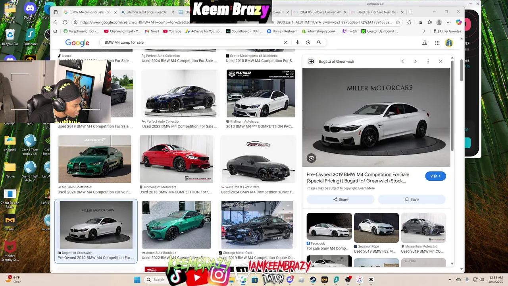The width and height of the screenshot is (508, 286).
Task: Open the Google account avatar
Action: pyautogui.click(x=449, y=43)
